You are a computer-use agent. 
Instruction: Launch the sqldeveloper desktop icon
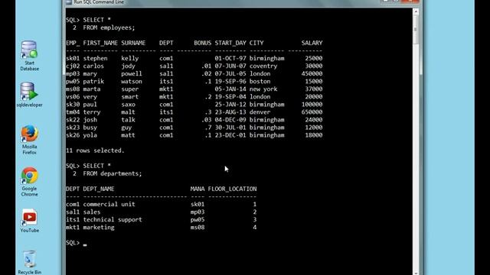(29, 95)
